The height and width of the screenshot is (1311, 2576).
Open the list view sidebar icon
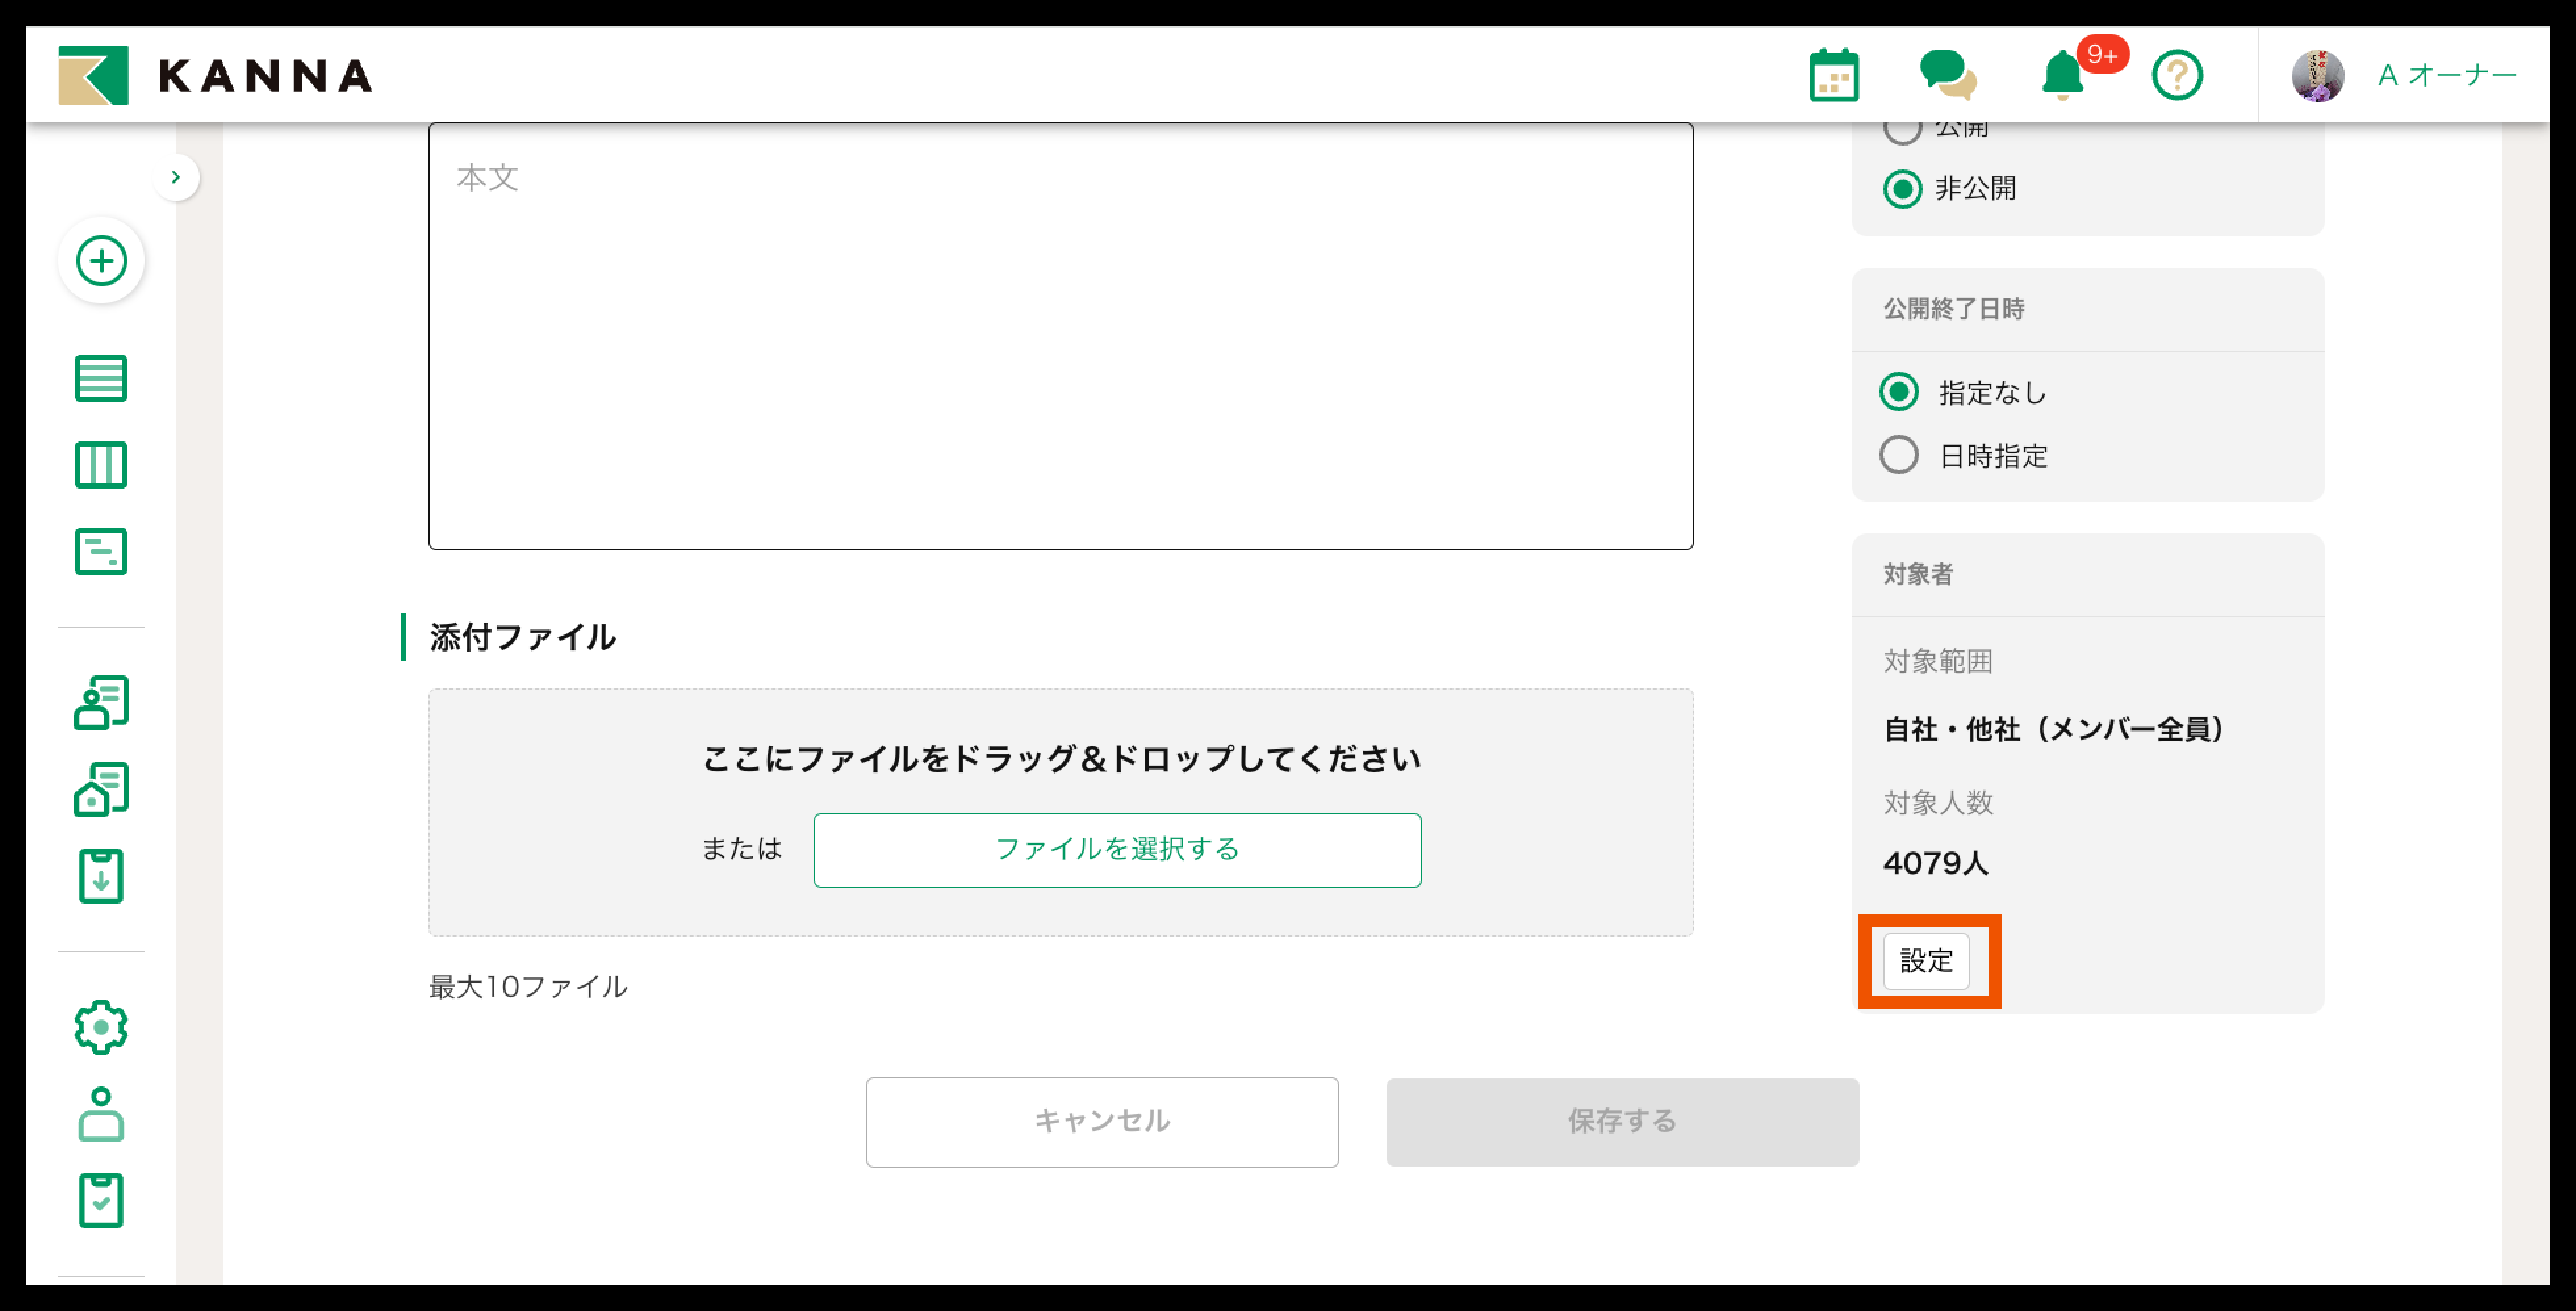pos(101,378)
